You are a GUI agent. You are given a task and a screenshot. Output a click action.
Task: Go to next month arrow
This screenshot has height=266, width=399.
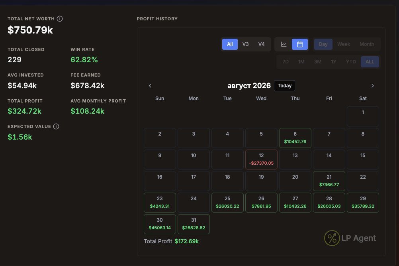tap(373, 86)
